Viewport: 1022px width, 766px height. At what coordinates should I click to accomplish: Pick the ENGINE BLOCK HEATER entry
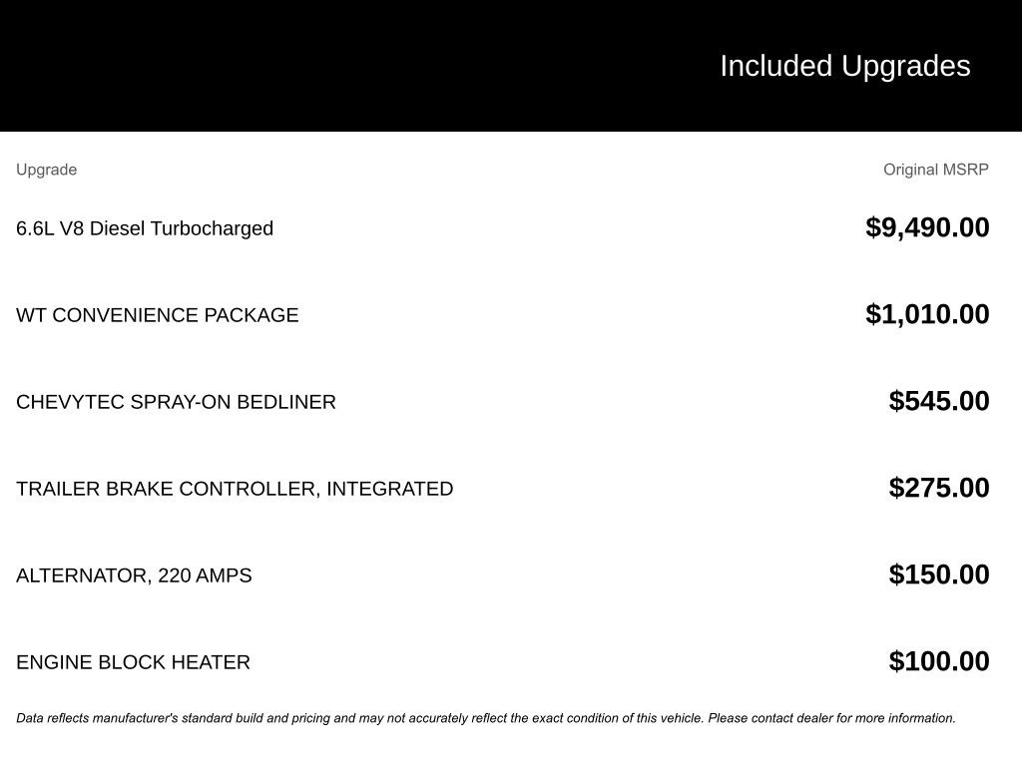pos(133,662)
